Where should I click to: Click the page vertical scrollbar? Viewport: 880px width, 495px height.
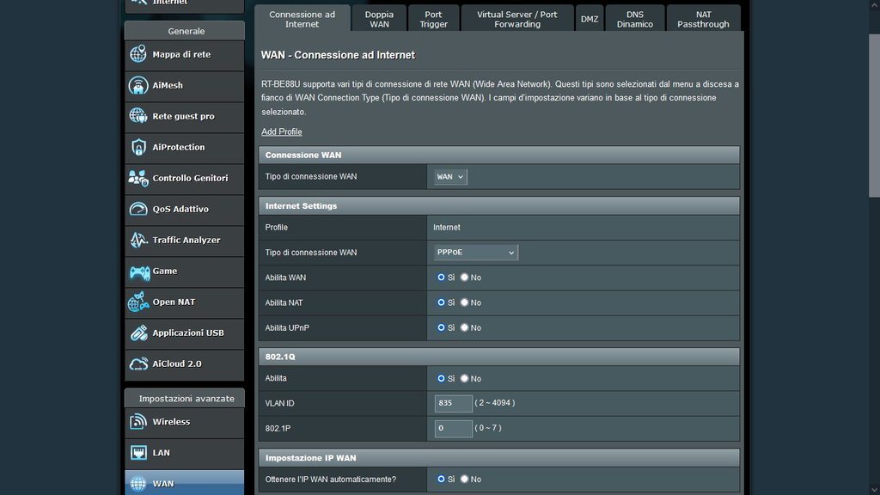tap(874, 129)
